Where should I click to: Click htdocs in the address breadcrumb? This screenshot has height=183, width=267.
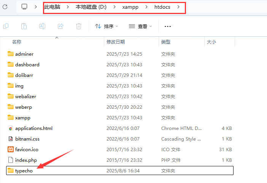[x=162, y=7]
